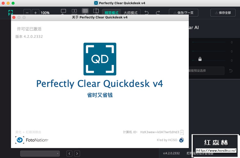Viewport: 240px width, 158px height.
Task: Click the FotoNation logo
Action: pos(32,140)
